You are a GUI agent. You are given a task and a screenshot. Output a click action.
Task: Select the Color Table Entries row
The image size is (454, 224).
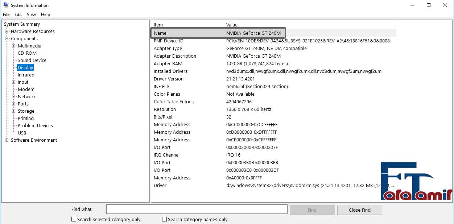tap(274, 102)
